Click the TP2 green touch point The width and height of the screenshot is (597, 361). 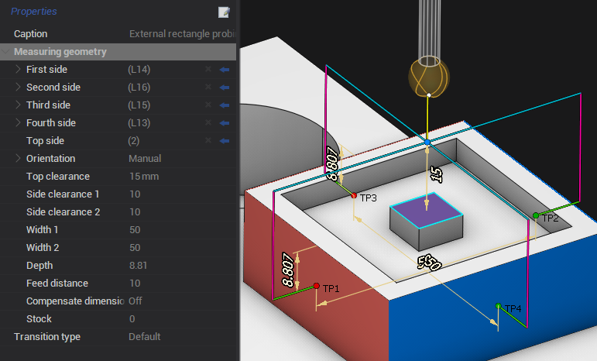coord(535,215)
